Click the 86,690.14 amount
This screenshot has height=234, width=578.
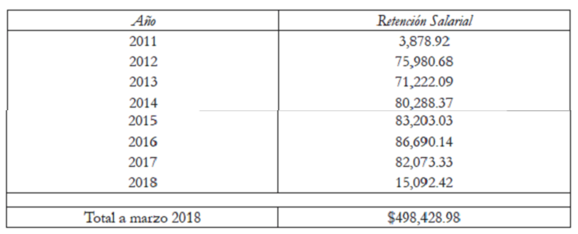point(424,141)
